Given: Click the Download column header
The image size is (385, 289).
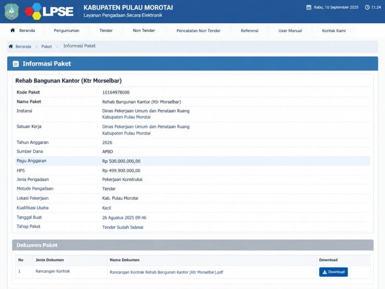Looking at the screenshot, I should tap(328, 260).
